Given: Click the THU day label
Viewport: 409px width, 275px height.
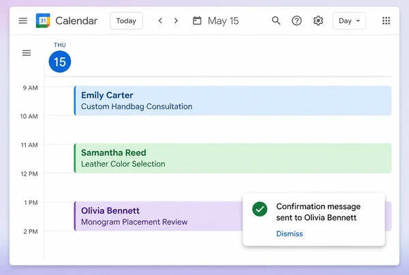Looking at the screenshot, I should tap(60, 45).
